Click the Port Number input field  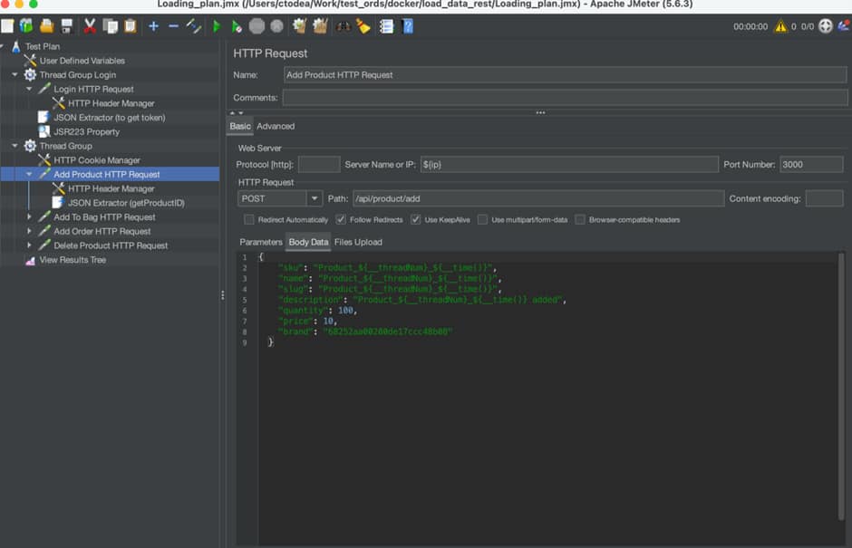pos(810,165)
